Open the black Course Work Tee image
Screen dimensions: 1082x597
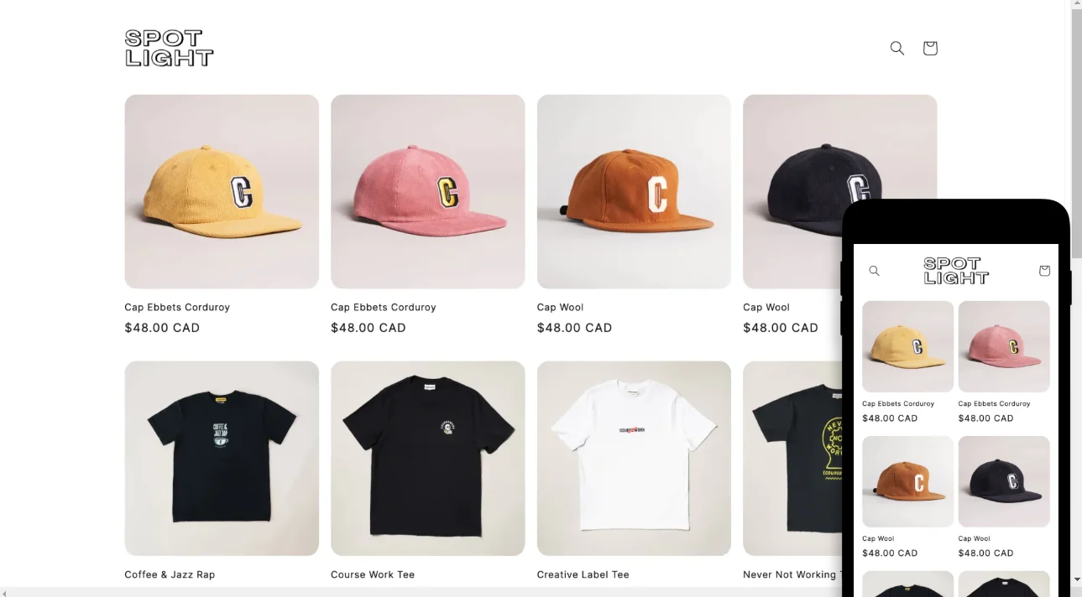[427, 459]
